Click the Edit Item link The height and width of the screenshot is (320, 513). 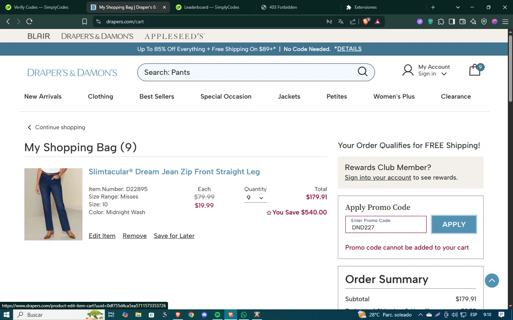[x=102, y=236]
